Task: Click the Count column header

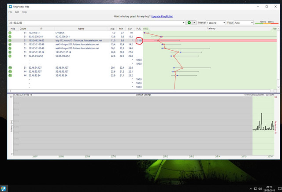Action: click(x=23, y=29)
